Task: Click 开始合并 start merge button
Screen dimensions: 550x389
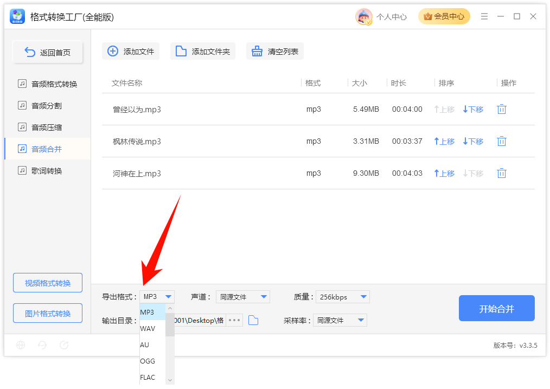Action: (496, 308)
